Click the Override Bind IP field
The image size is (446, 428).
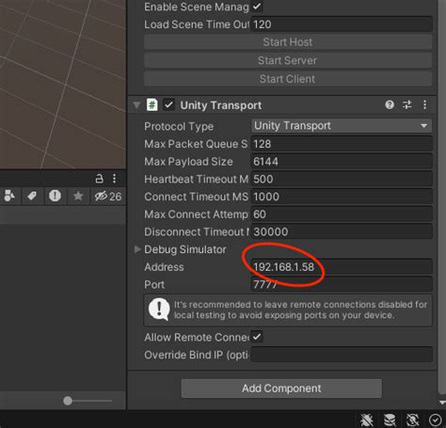coord(342,355)
